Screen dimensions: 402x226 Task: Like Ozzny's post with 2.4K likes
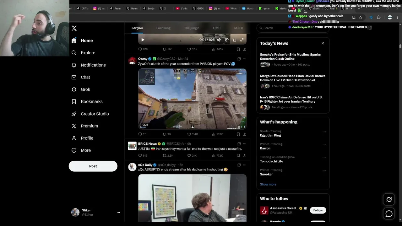pos(193,134)
